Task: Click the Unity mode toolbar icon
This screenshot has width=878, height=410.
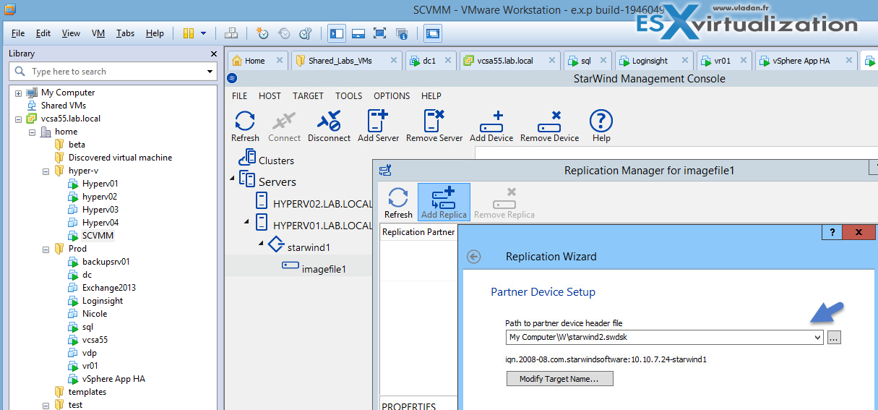Action: click(x=402, y=33)
